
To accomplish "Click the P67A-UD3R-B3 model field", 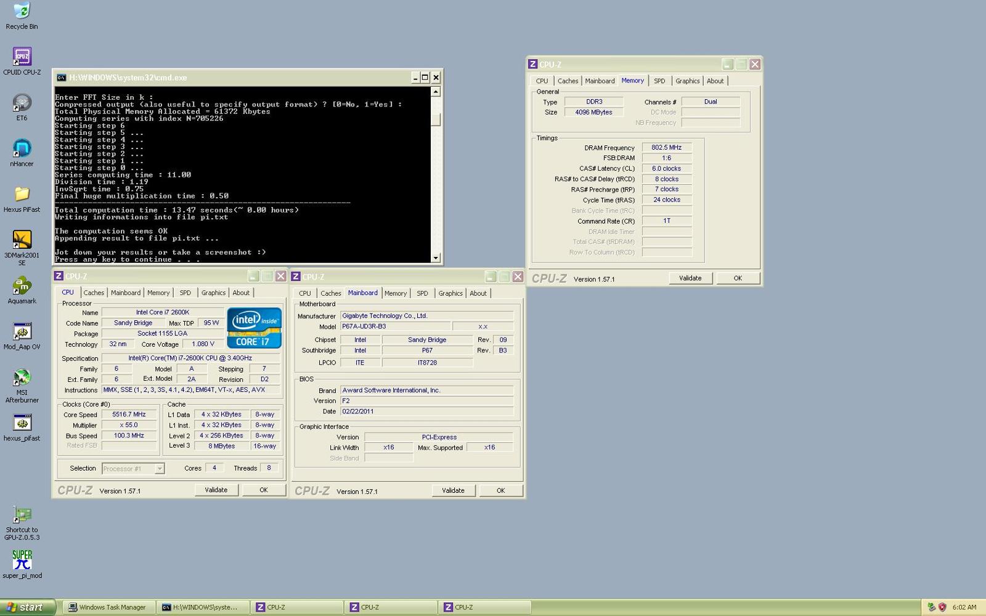I will [x=395, y=326].
